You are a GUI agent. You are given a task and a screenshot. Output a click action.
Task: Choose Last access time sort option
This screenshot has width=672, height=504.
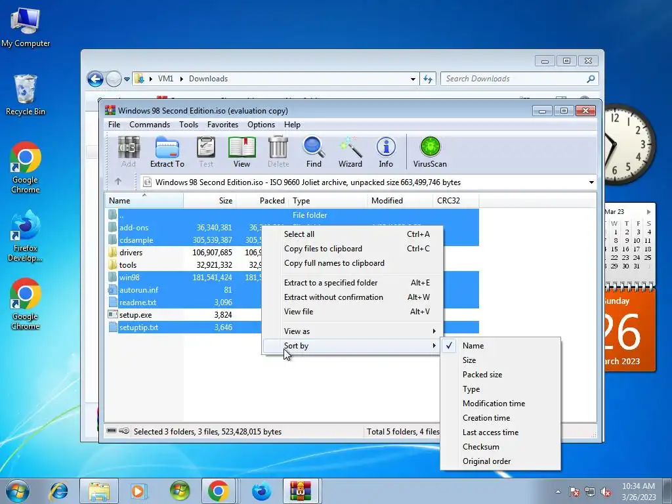pyautogui.click(x=500, y=432)
